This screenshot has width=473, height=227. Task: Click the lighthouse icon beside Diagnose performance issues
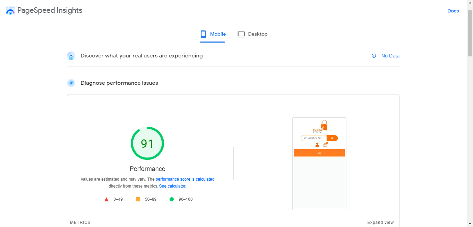[71, 83]
